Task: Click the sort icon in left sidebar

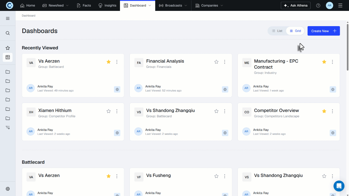Action: pos(8,127)
